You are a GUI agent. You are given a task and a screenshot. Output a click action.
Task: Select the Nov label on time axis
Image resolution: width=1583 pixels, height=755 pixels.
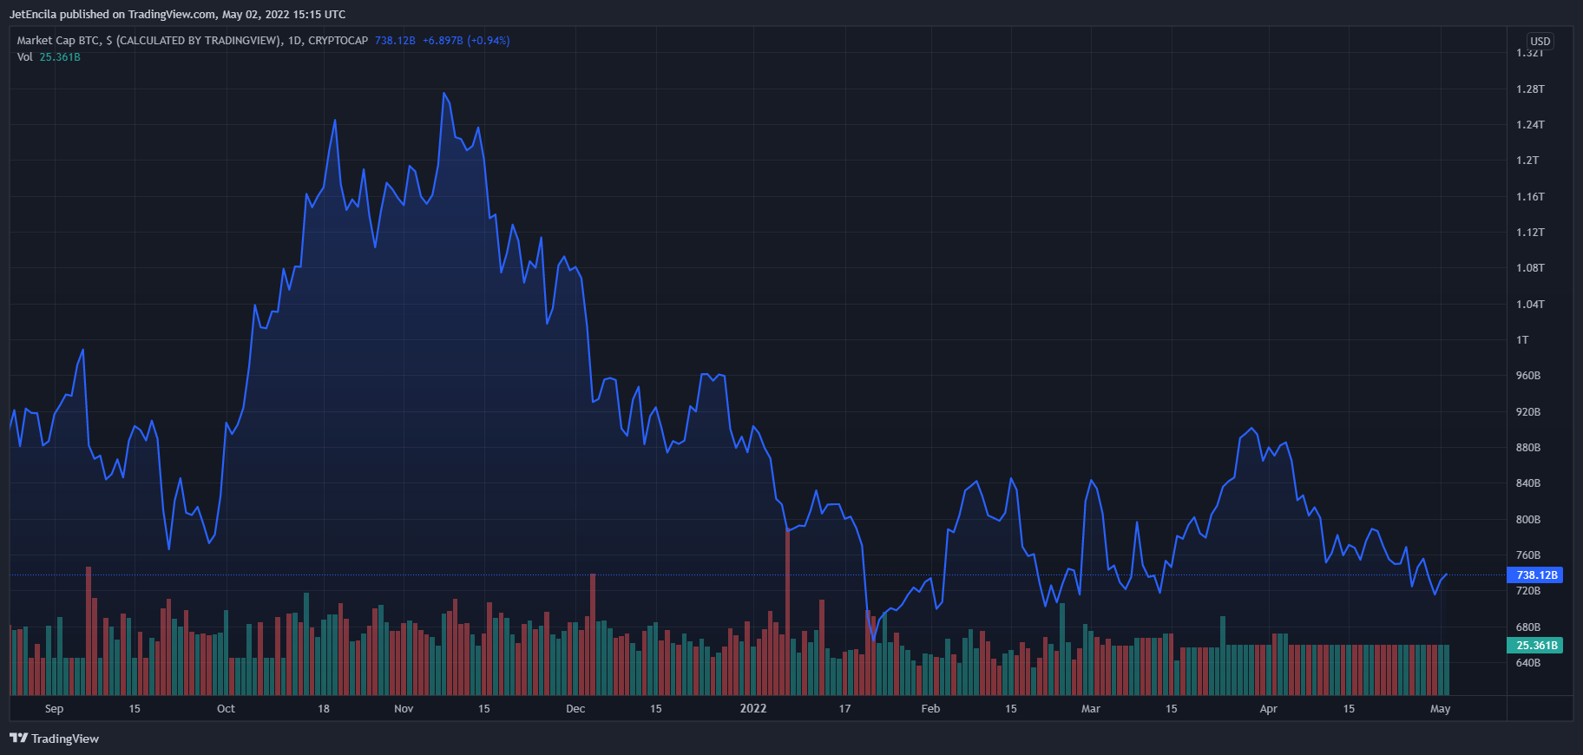(x=404, y=709)
